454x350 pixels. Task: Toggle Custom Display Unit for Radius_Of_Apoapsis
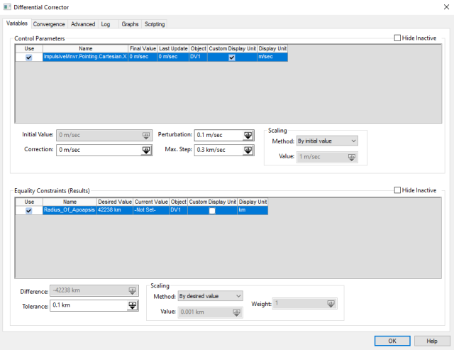(x=211, y=210)
